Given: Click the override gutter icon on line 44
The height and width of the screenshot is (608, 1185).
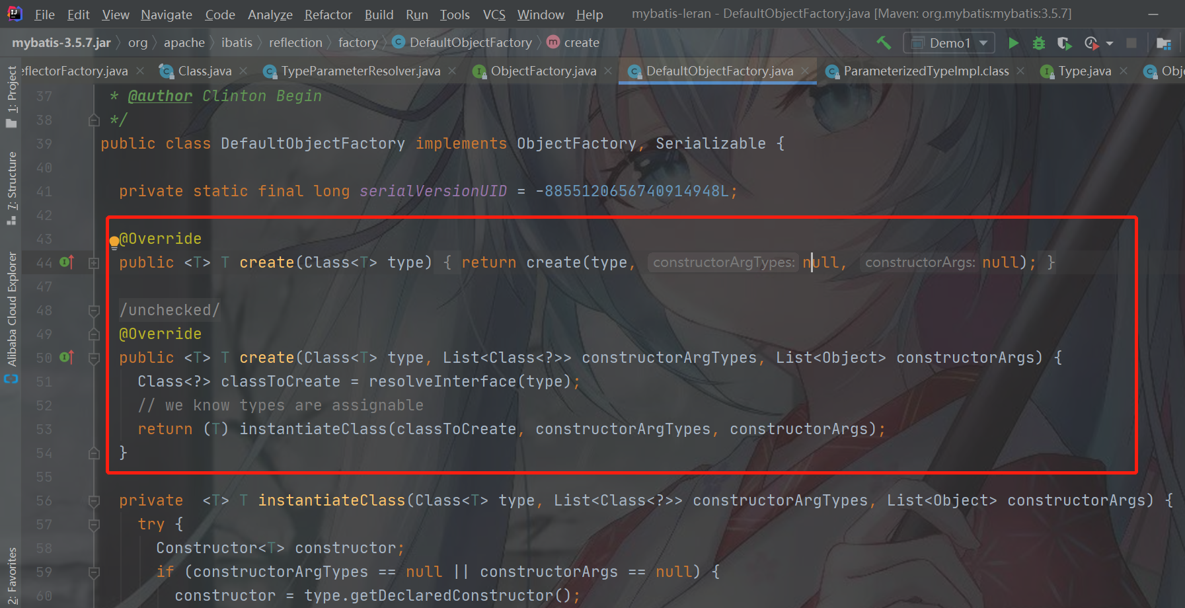Looking at the screenshot, I should pyautogui.click(x=67, y=262).
